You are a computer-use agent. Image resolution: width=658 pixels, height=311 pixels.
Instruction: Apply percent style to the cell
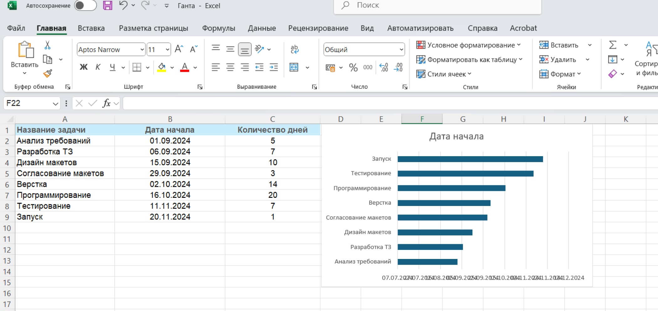pos(353,67)
